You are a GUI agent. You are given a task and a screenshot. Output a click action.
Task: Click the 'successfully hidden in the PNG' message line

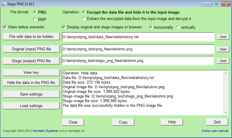(113, 106)
